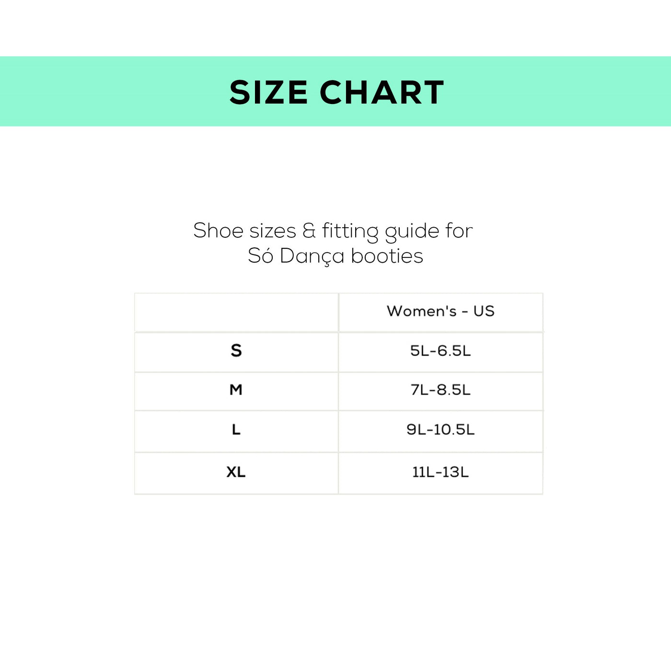Select the word 'booties'

[387, 256]
